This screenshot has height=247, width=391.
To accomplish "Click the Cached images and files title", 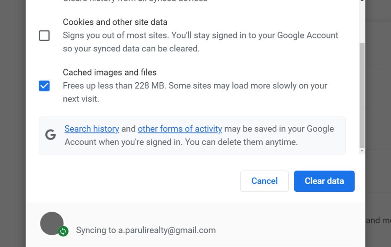I will pyautogui.click(x=110, y=72).
